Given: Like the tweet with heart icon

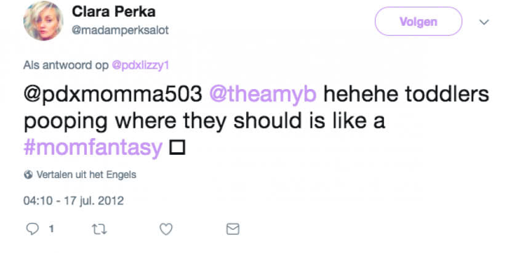Looking at the screenshot, I should 166,229.
